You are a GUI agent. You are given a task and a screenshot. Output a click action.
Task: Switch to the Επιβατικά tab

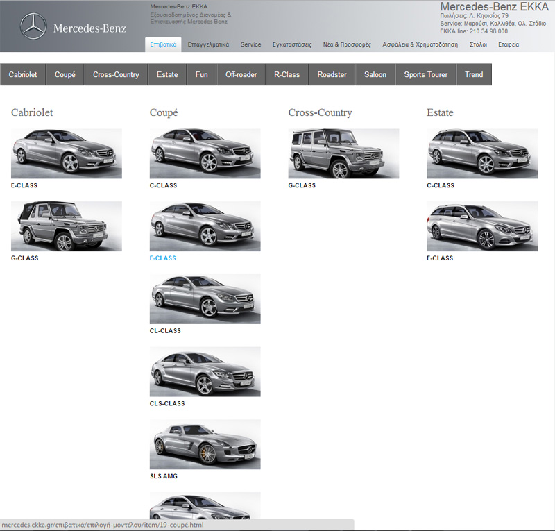point(164,44)
